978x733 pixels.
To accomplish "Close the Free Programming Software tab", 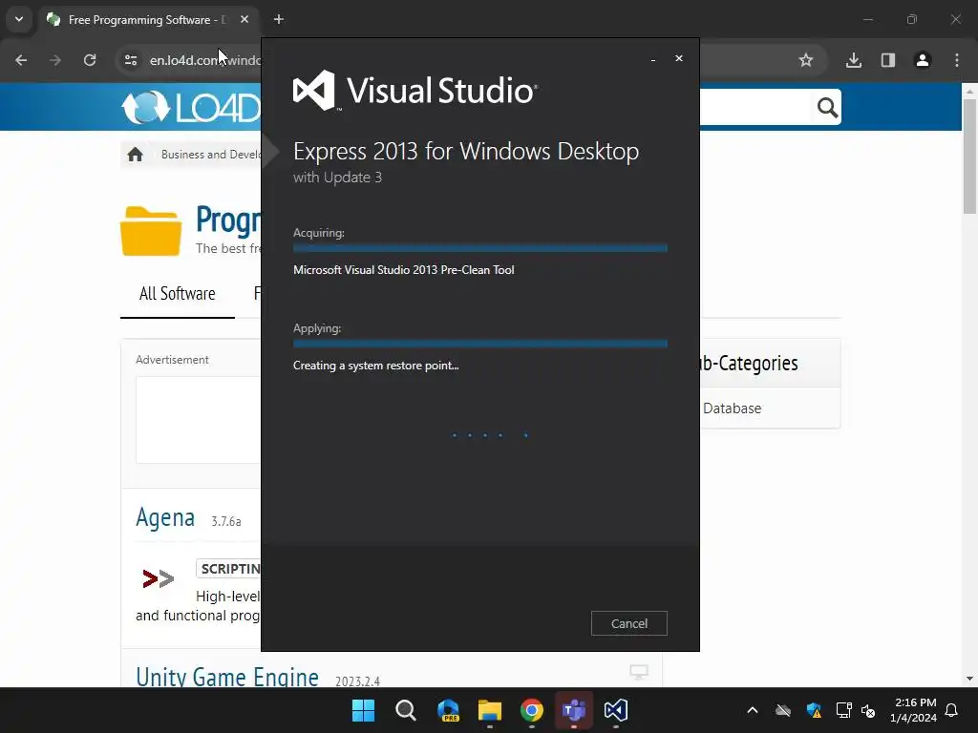I will [x=244, y=19].
